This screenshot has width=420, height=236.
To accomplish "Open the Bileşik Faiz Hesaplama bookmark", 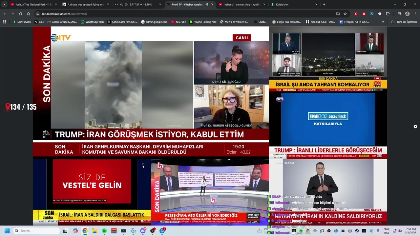I will [x=286, y=22].
